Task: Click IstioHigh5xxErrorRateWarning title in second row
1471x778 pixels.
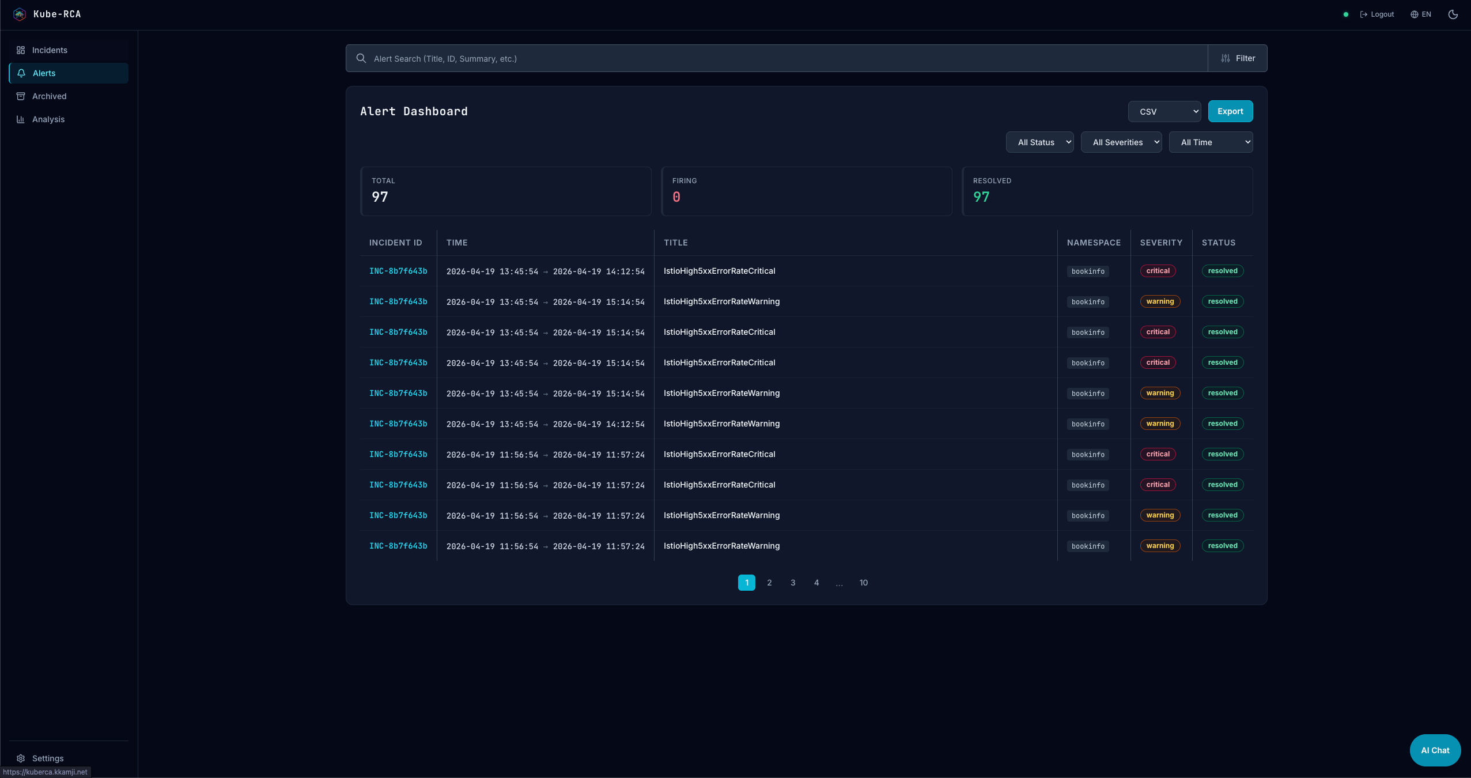Action: point(722,301)
